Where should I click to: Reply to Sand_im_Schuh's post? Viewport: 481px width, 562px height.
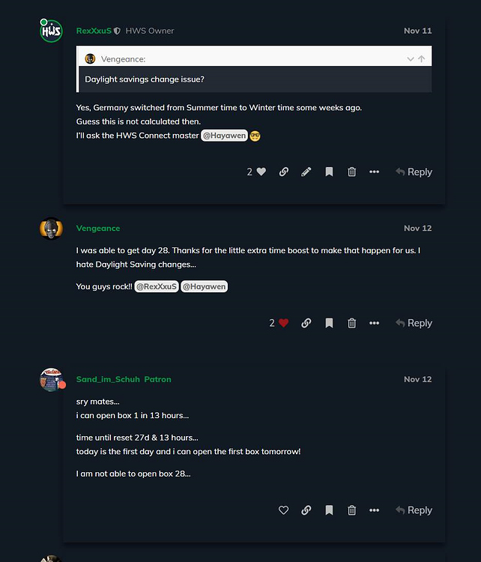(414, 510)
